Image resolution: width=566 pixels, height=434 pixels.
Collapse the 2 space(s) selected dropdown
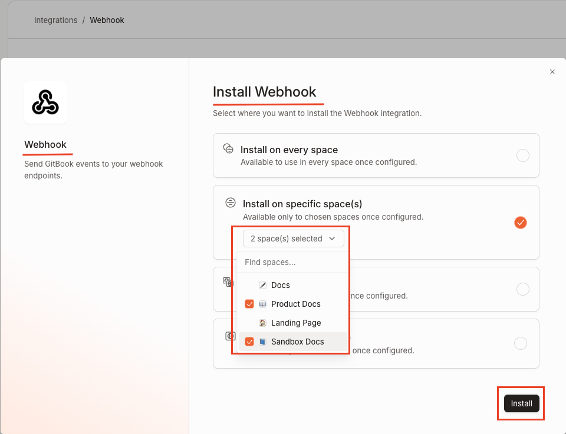(293, 238)
